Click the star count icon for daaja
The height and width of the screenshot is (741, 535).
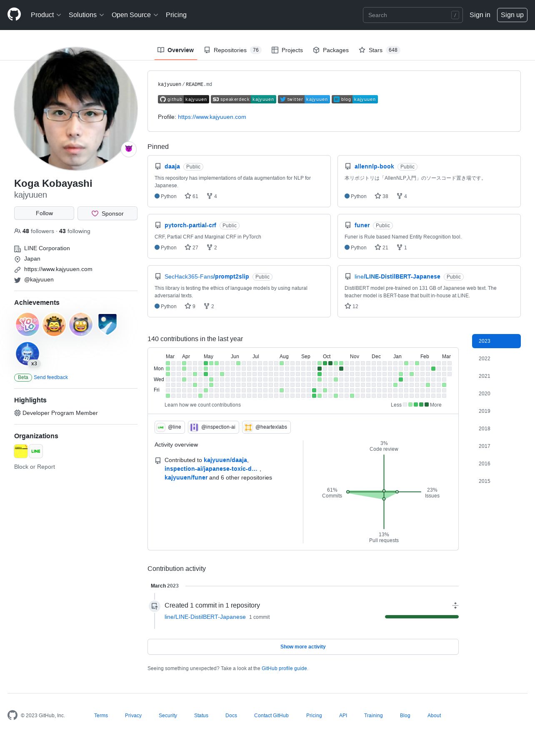coord(188,196)
